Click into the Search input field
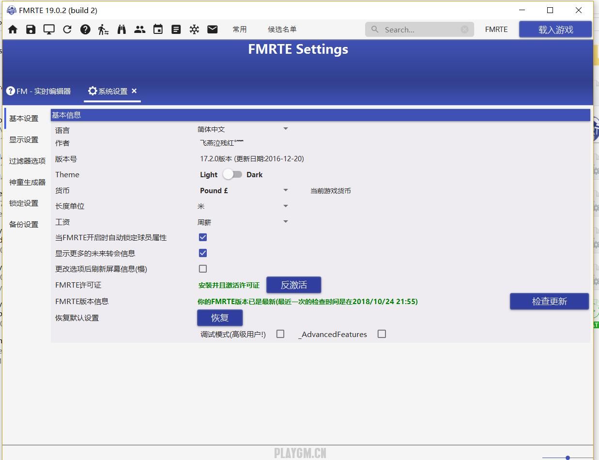 419,30
